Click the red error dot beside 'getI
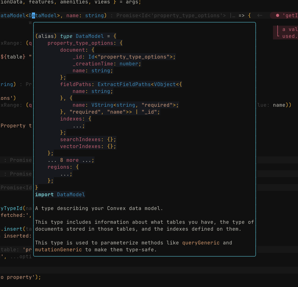The height and width of the screenshot is (287, 298). click(x=277, y=15)
